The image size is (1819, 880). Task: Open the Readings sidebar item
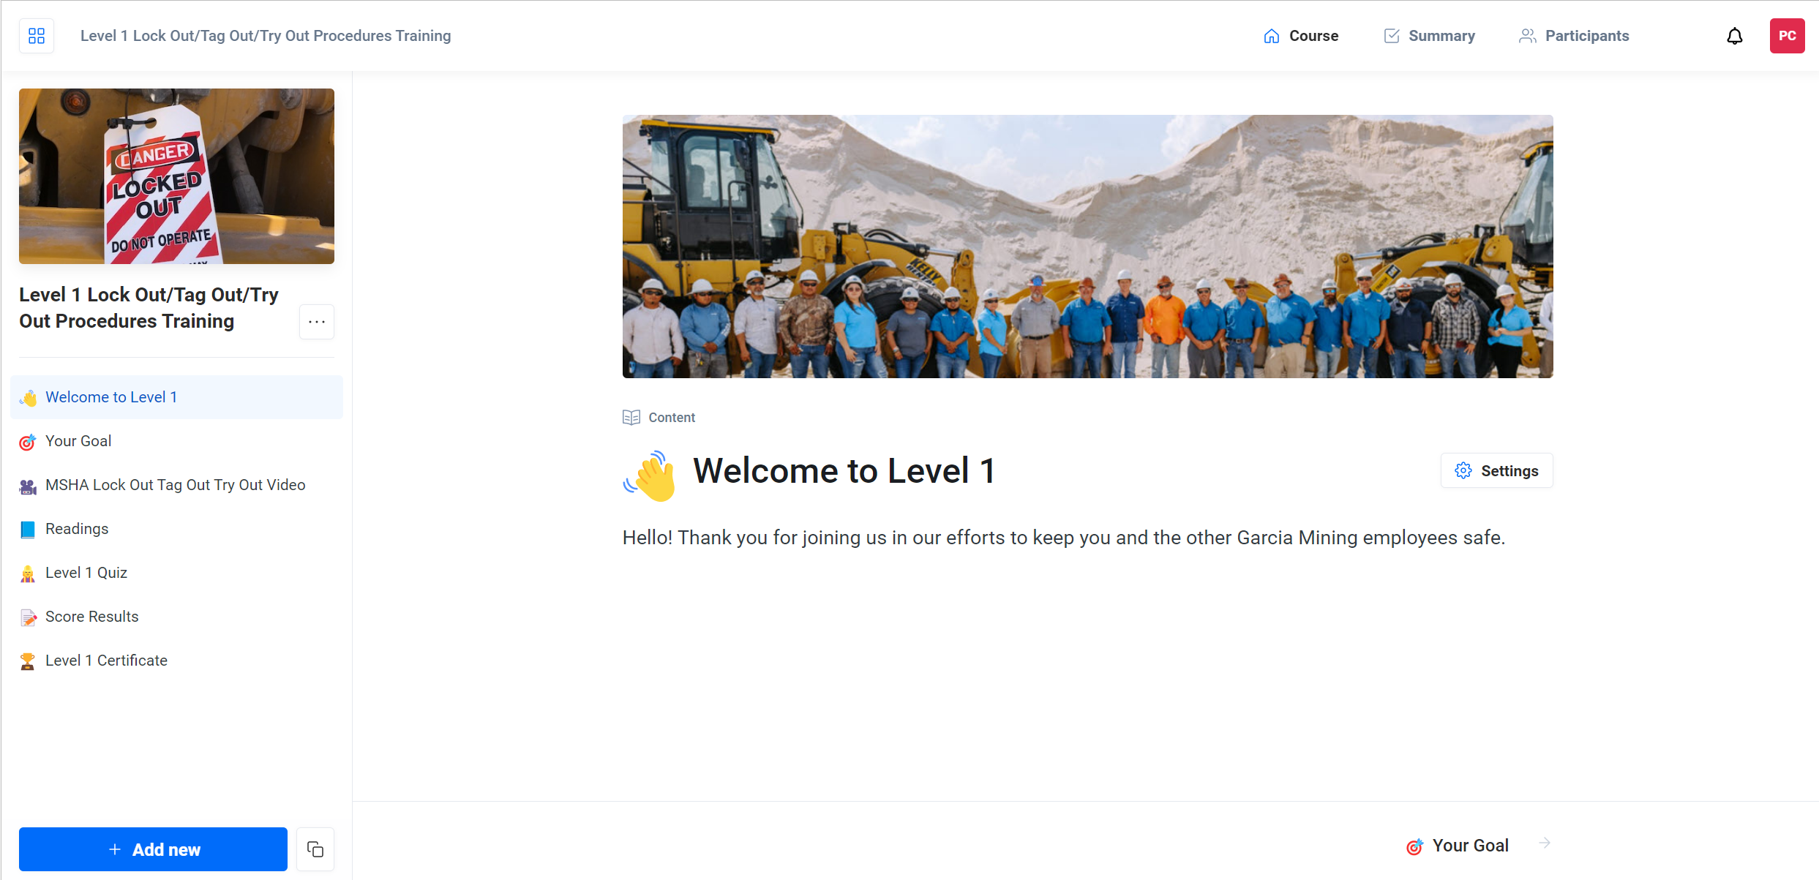77,529
